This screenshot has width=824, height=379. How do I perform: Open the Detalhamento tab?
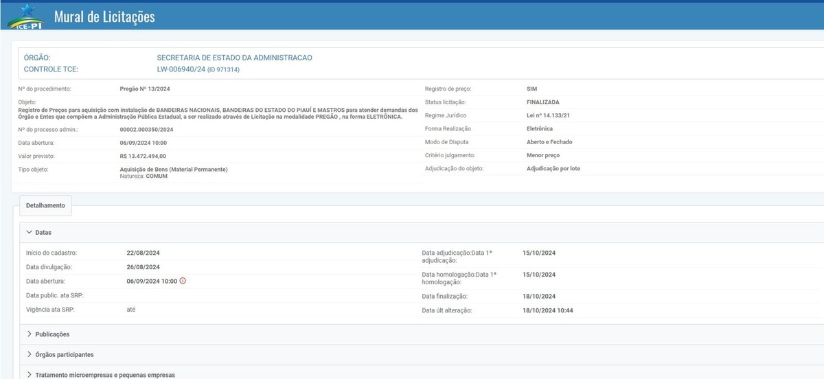coord(45,205)
